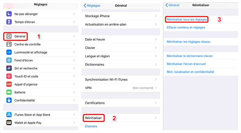The width and height of the screenshot is (241, 133).
Task: Expand the Stockage iPhone row chevron
Action: 156,16
